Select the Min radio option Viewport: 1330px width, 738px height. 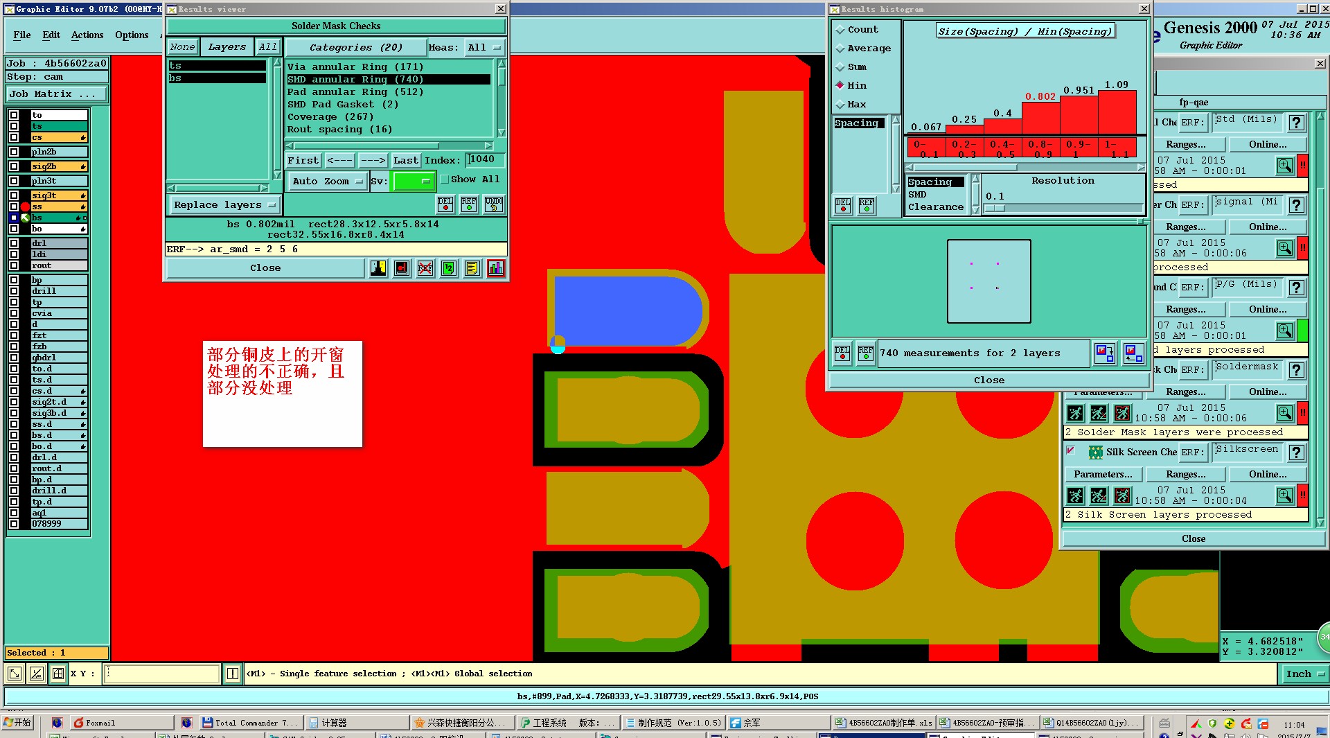point(840,86)
